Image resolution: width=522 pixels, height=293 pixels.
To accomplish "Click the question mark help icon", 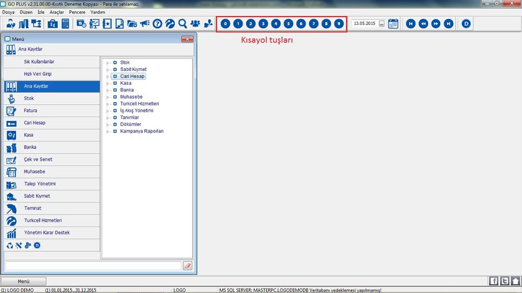I will (x=158, y=24).
